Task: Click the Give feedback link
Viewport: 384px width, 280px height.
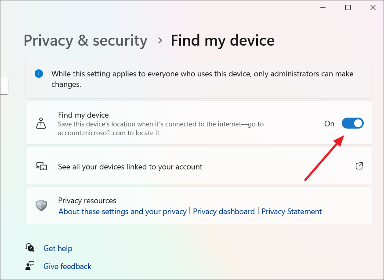Action: click(67, 266)
